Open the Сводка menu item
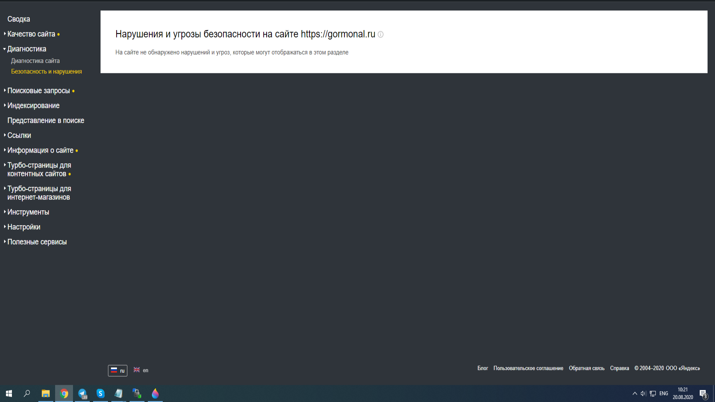The width and height of the screenshot is (715, 402). [19, 19]
